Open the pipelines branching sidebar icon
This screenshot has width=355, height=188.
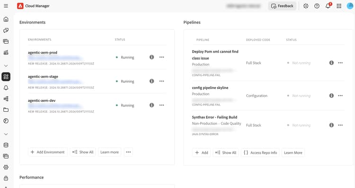pyautogui.click(x=6, y=99)
